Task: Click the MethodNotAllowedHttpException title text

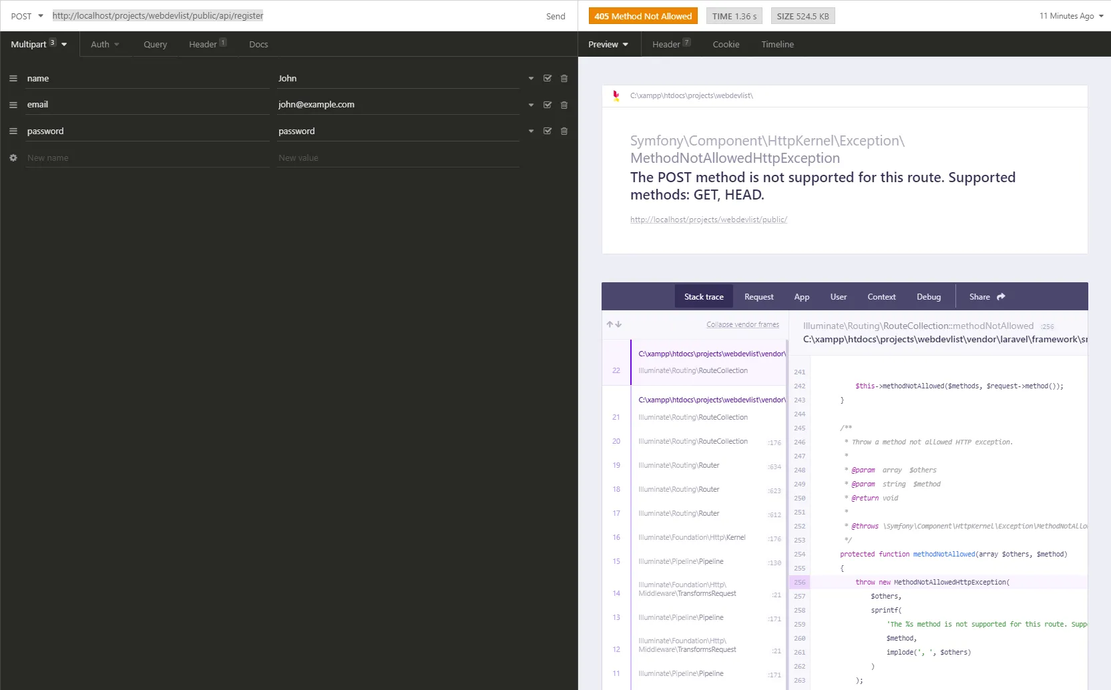Action: [735, 158]
